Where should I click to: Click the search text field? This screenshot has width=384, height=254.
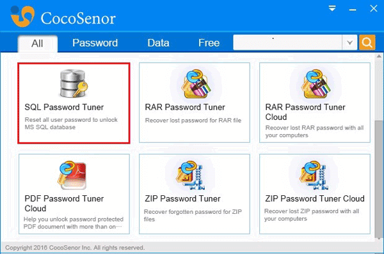click(287, 43)
